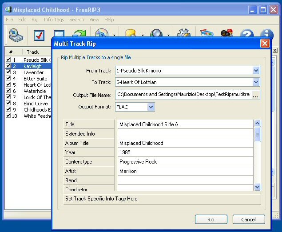
Task: Close the Multi Track Rip dialog
Action: pos(265,44)
